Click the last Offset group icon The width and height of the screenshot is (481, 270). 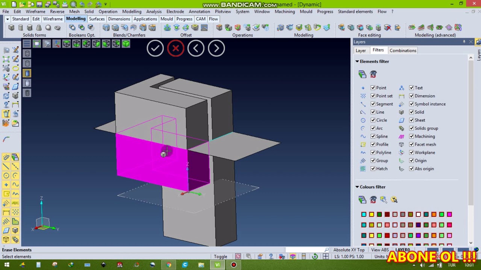(204, 27)
